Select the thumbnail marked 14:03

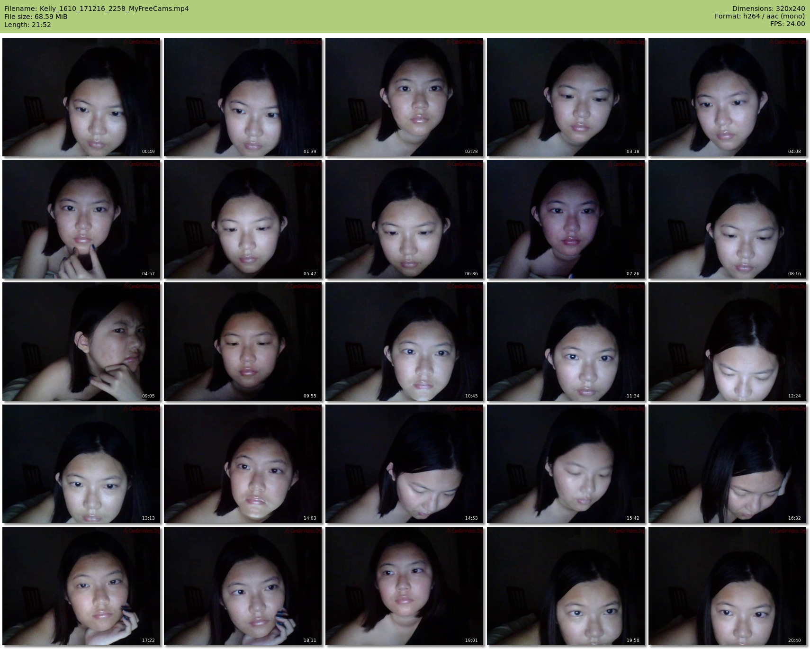tap(243, 464)
